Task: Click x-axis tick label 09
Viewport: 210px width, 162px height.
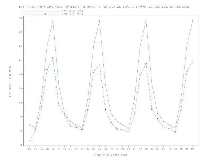Action: 47,149
